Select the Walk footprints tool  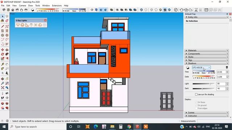tap(3, 98)
